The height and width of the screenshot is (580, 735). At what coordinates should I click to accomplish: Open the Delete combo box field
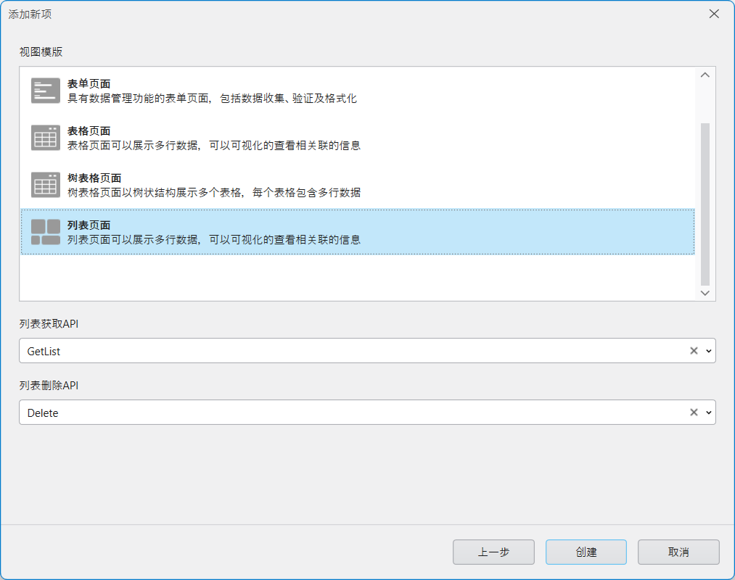(x=348, y=413)
